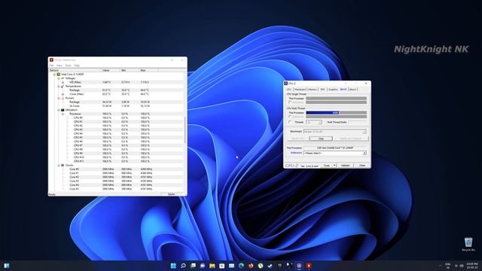The image size is (482, 271).
Task: Switch to the Graphics tab
Action: coord(333,90)
